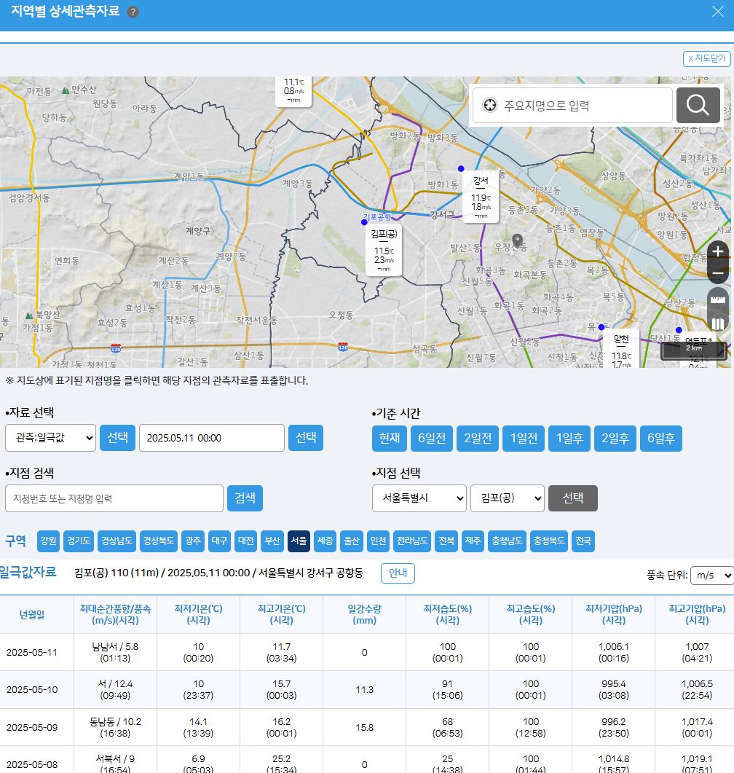Open the 김포(공) station dropdown

click(x=508, y=498)
